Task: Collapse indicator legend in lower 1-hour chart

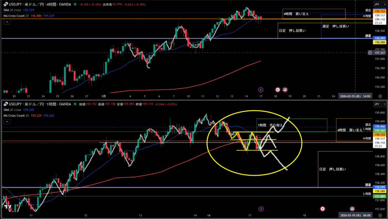Action: pyautogui.click(x=7, y=121)
